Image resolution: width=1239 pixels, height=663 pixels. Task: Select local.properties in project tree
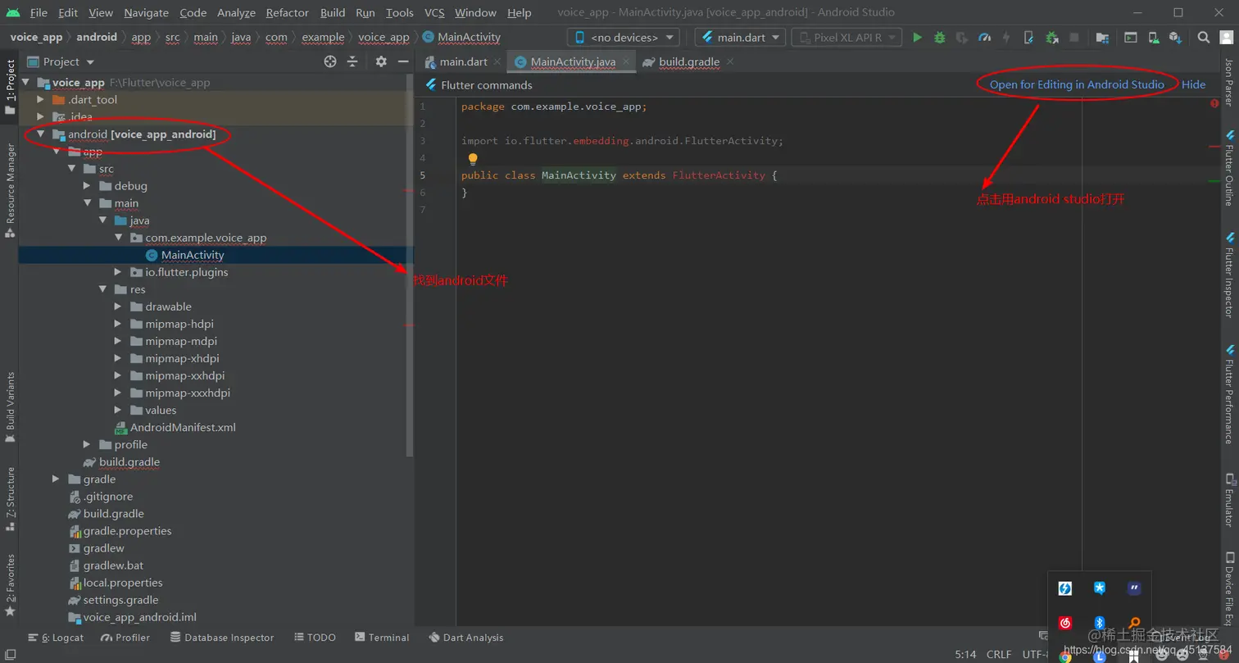point(123,583)
